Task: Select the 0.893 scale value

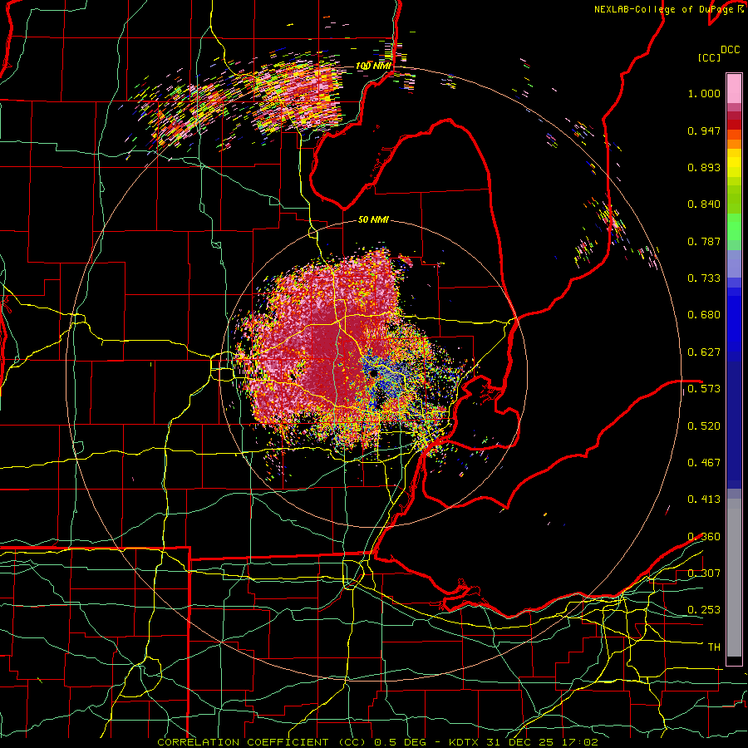Action: (x=704, y=167)
